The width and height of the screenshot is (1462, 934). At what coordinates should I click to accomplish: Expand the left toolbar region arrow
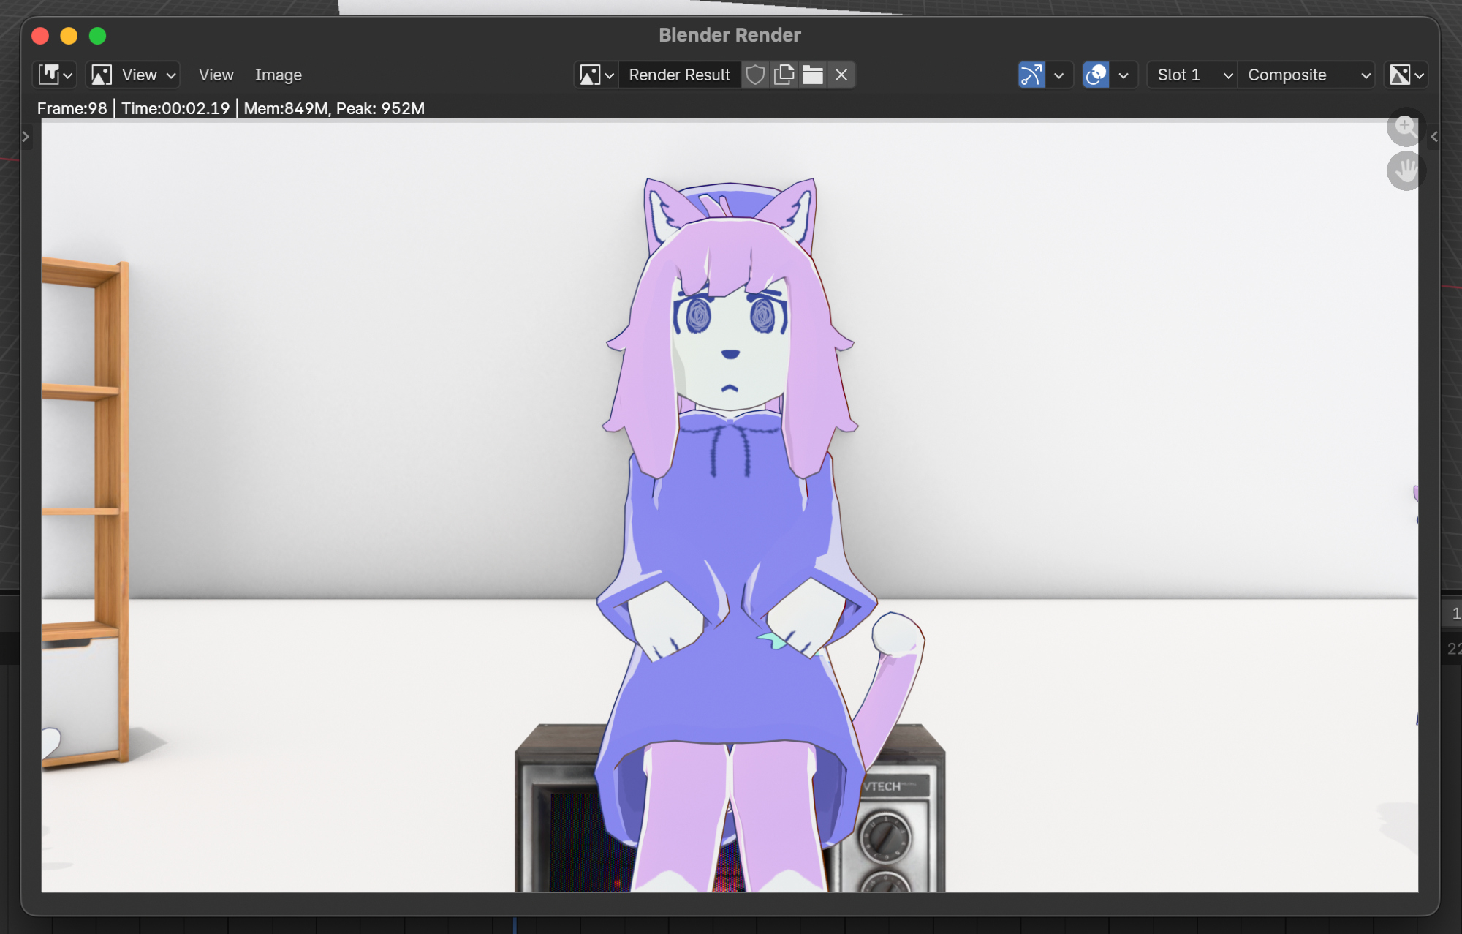(x=26, y=137)
